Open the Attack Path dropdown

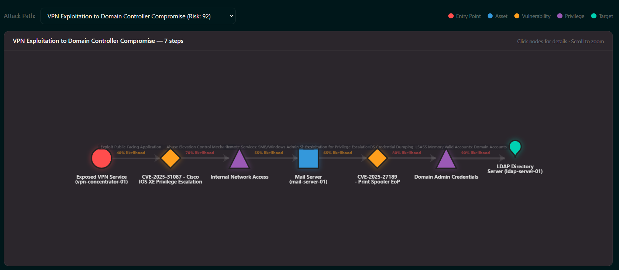pyautogui.click(x=138, y=16)
